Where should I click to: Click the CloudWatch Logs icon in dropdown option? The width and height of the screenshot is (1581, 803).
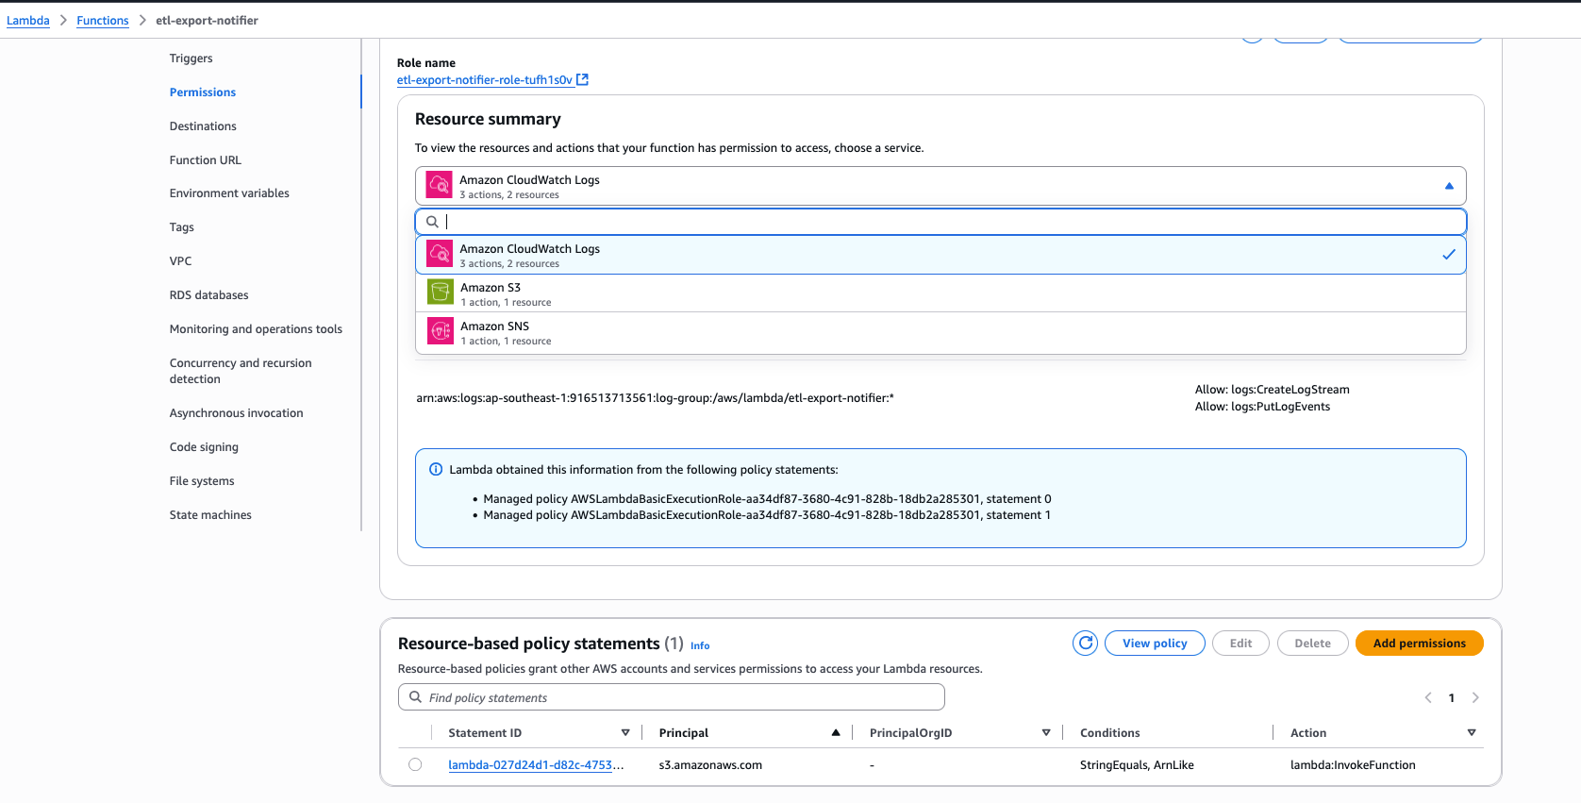[440, 254]
